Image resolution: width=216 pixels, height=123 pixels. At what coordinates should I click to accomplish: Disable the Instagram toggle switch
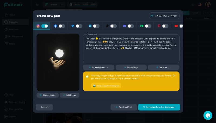pos(45,26)
